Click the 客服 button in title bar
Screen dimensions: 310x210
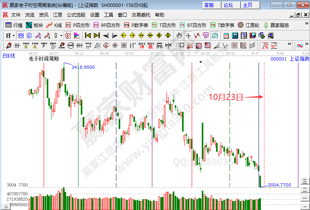(x=209, y=5)
